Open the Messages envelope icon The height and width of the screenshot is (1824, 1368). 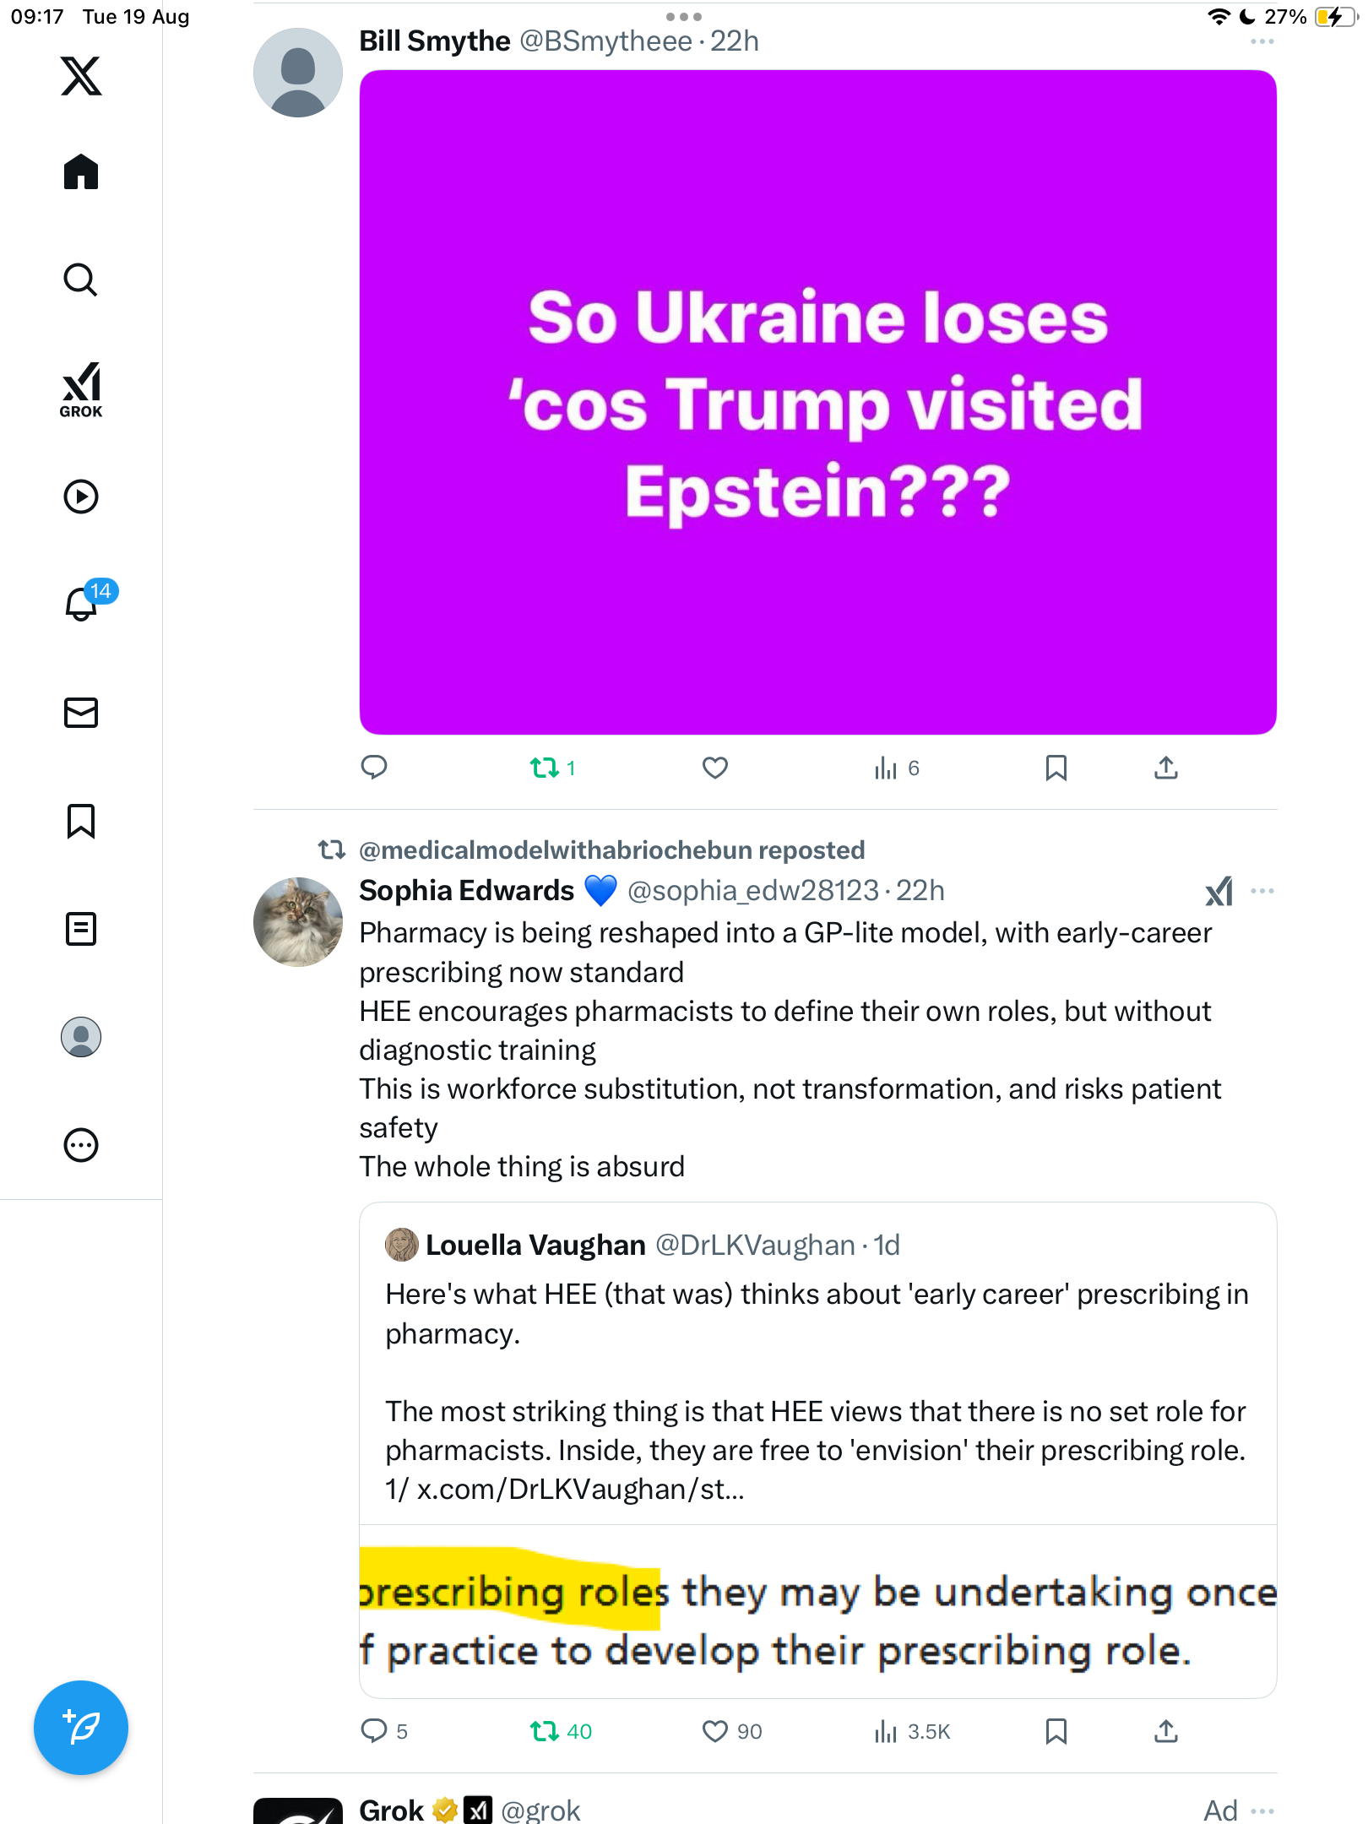tap(81, 713)
